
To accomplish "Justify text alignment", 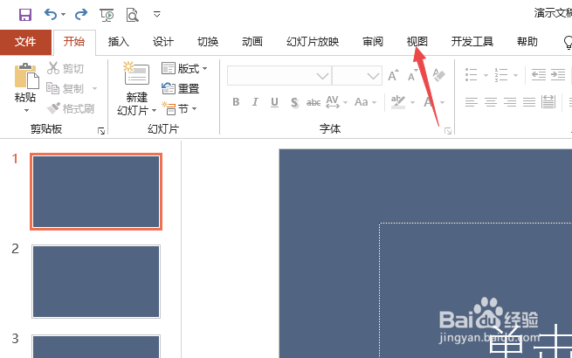I will (529, 102).
